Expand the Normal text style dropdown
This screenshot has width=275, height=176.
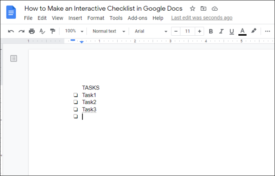pos(108,31)
